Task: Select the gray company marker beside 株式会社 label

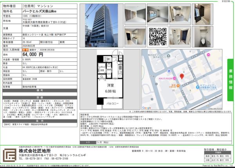Action: (x=168, y=56)
